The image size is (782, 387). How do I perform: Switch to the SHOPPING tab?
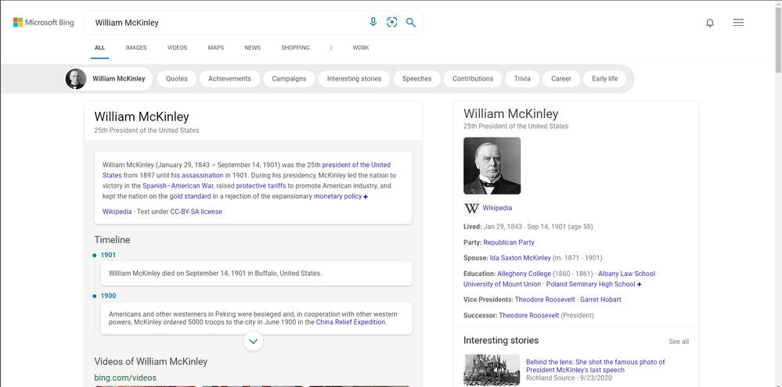tap(295, 48)
